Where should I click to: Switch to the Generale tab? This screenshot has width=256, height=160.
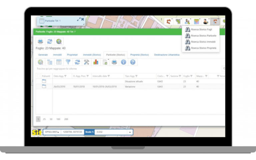43,55
